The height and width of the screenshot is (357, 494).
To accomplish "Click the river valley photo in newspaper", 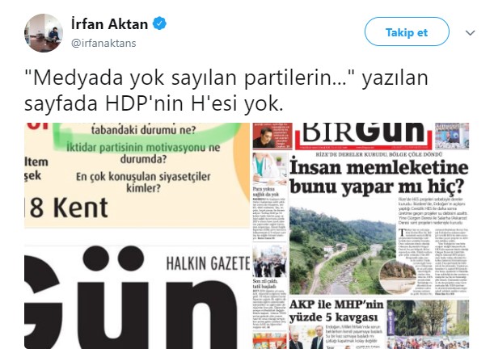I will point(343,250).
